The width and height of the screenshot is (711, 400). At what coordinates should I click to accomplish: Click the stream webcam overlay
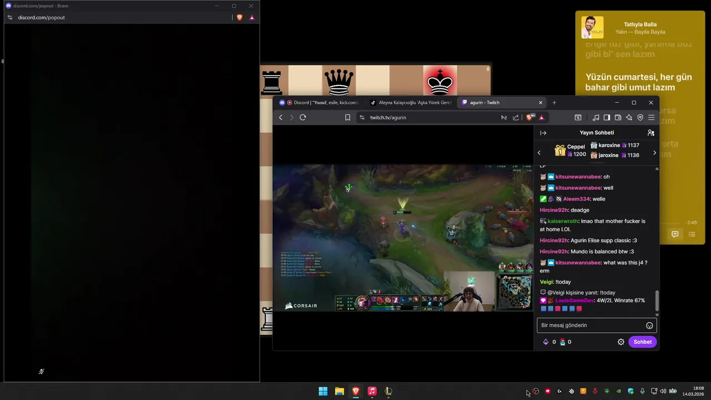(x=470, y=291)
